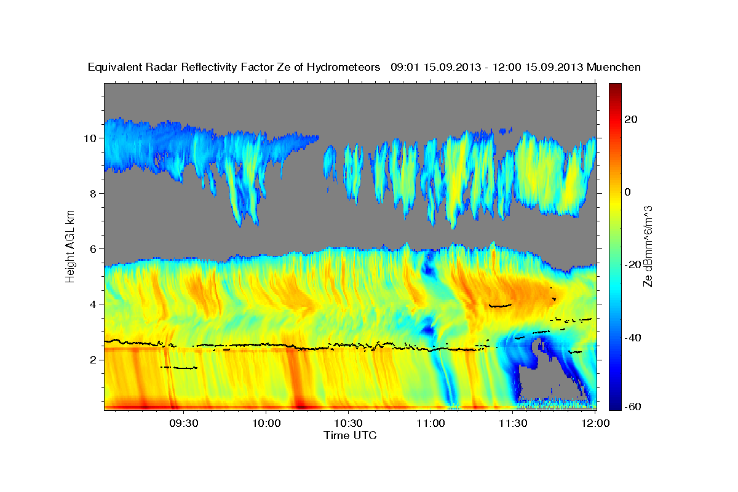Screen dimensions: 738x492
Task: Click the '10:00' time tick label
Action: pyautogui.click(x=266, y=424)
